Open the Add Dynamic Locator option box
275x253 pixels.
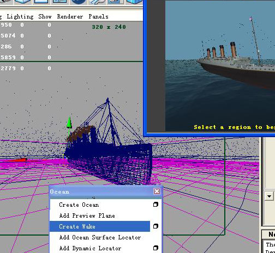tap(156, 248)
